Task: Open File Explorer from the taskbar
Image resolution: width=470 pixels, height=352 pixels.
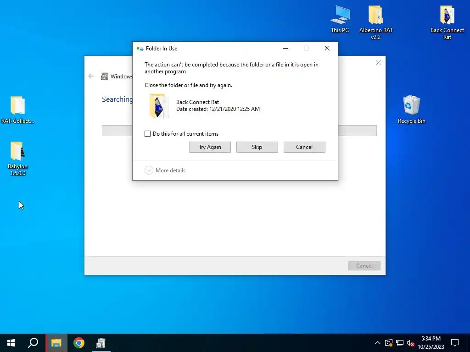Action: tap(56, 343)
